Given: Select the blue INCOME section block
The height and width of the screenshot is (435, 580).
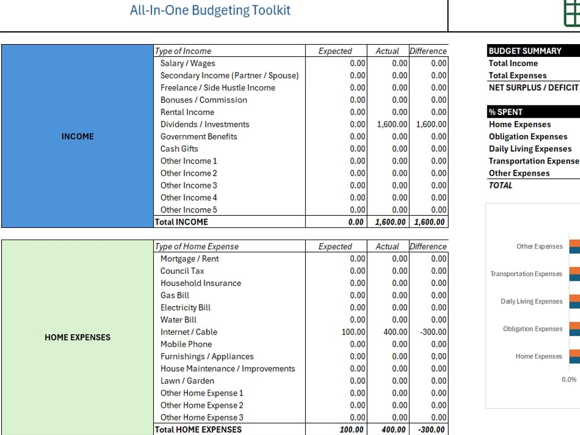Looking at the screenshot, I should (77, 136).
